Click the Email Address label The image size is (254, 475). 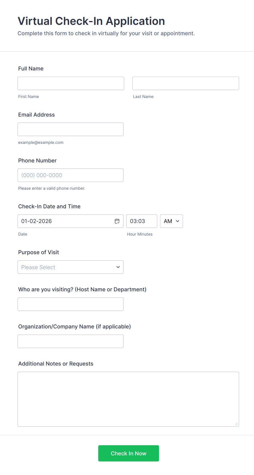[x=36, y=115]
